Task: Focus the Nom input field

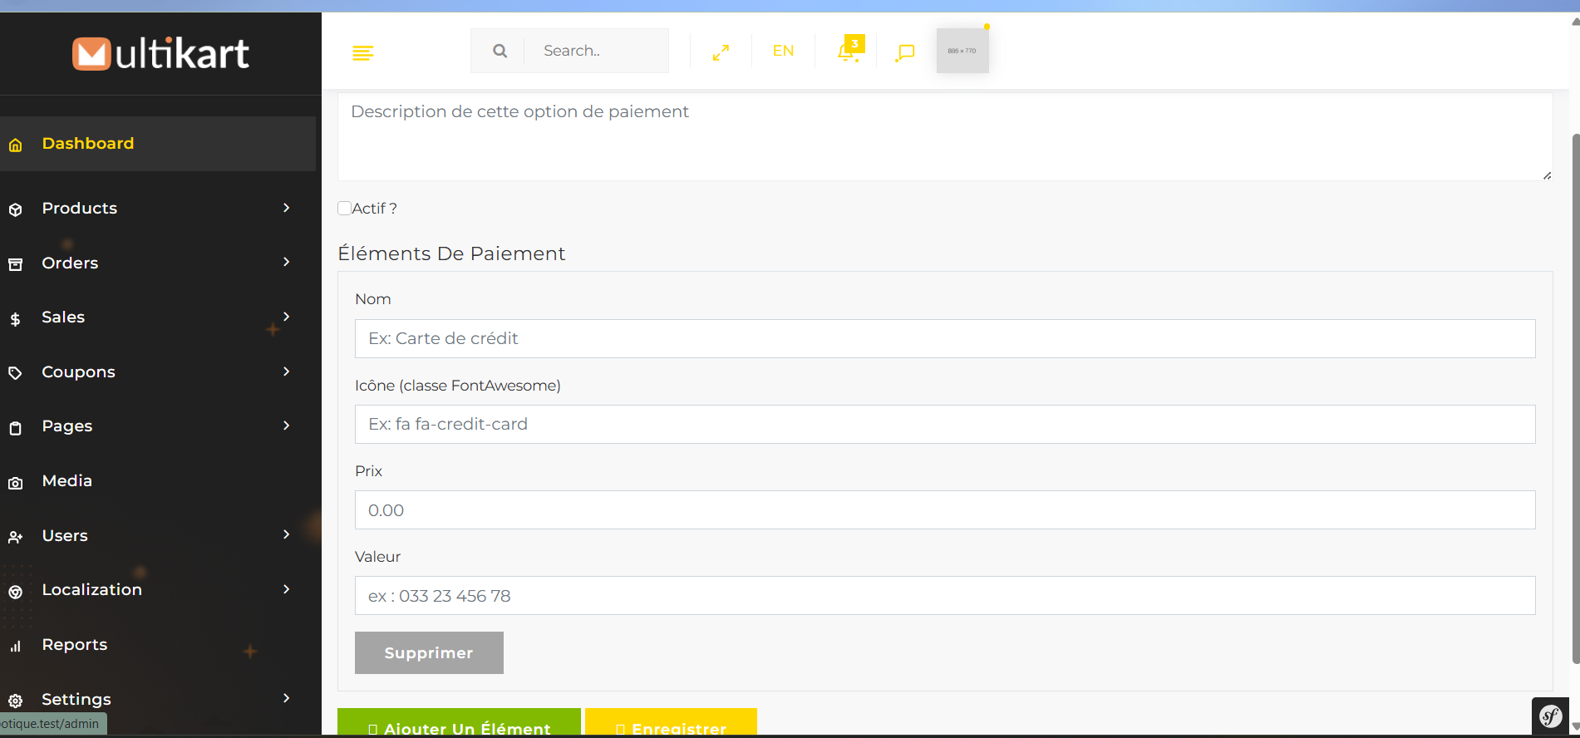Action: pos(945,338)
